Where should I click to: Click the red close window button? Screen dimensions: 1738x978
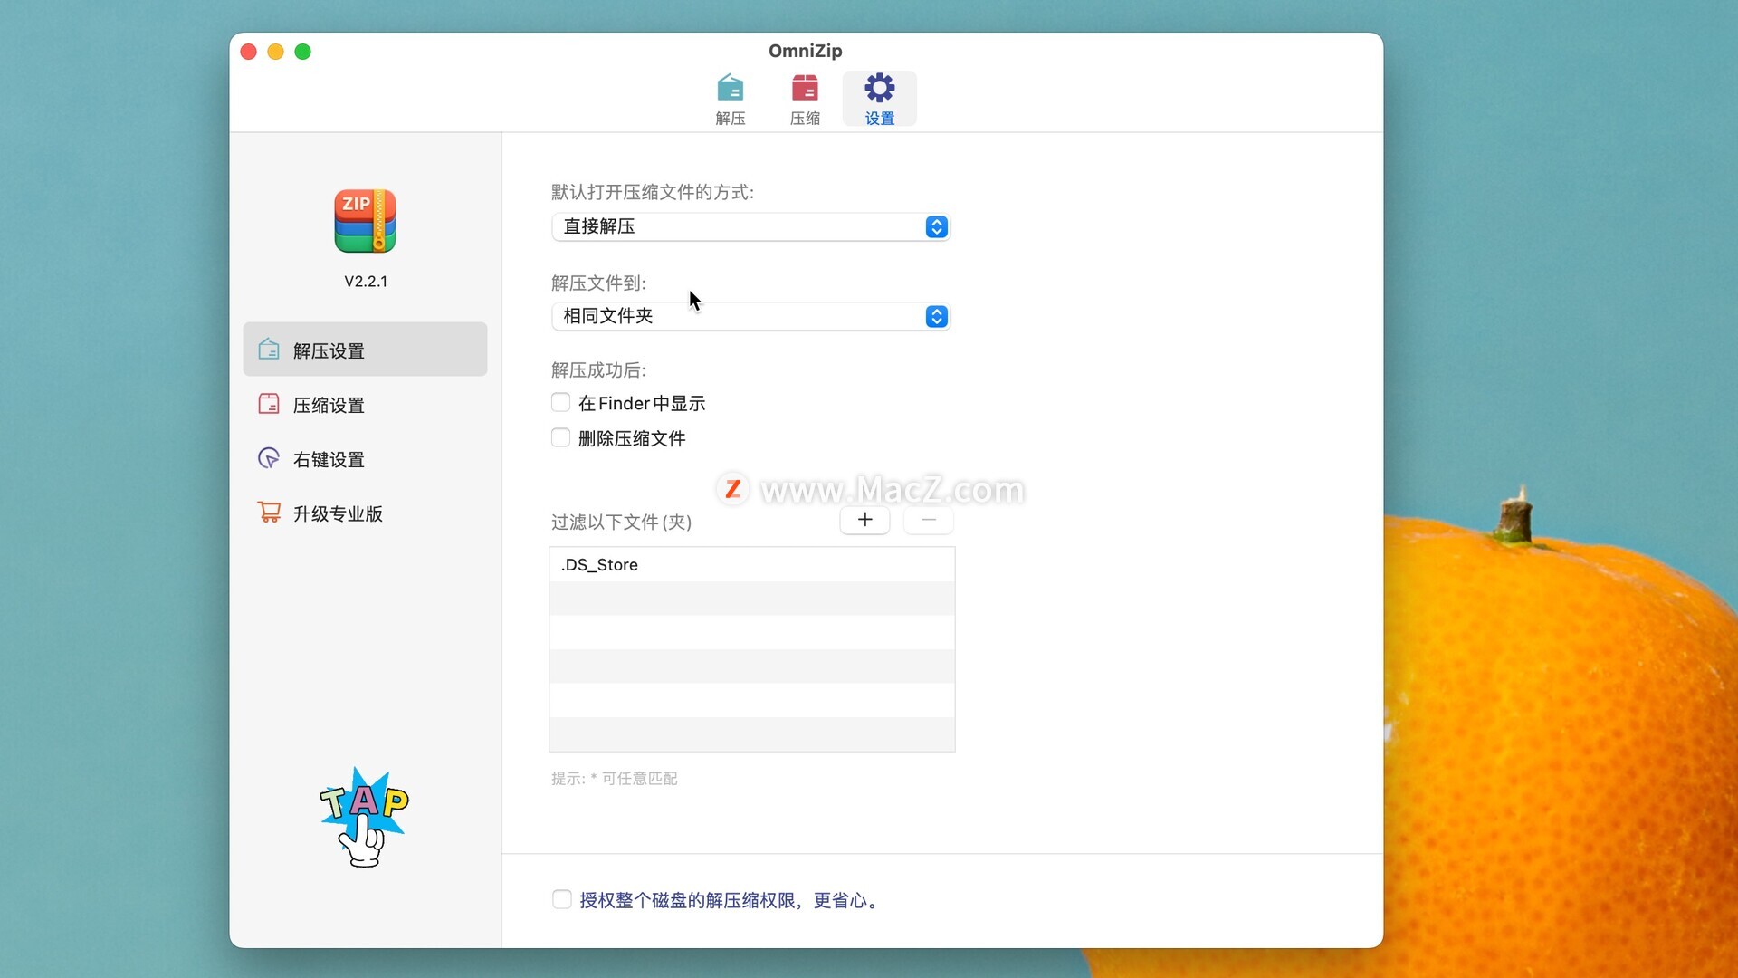249,52
